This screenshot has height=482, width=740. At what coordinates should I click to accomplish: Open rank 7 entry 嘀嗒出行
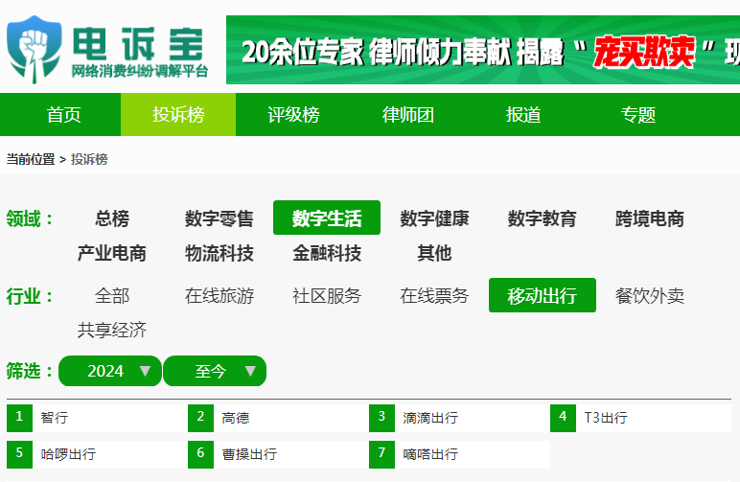460,454
